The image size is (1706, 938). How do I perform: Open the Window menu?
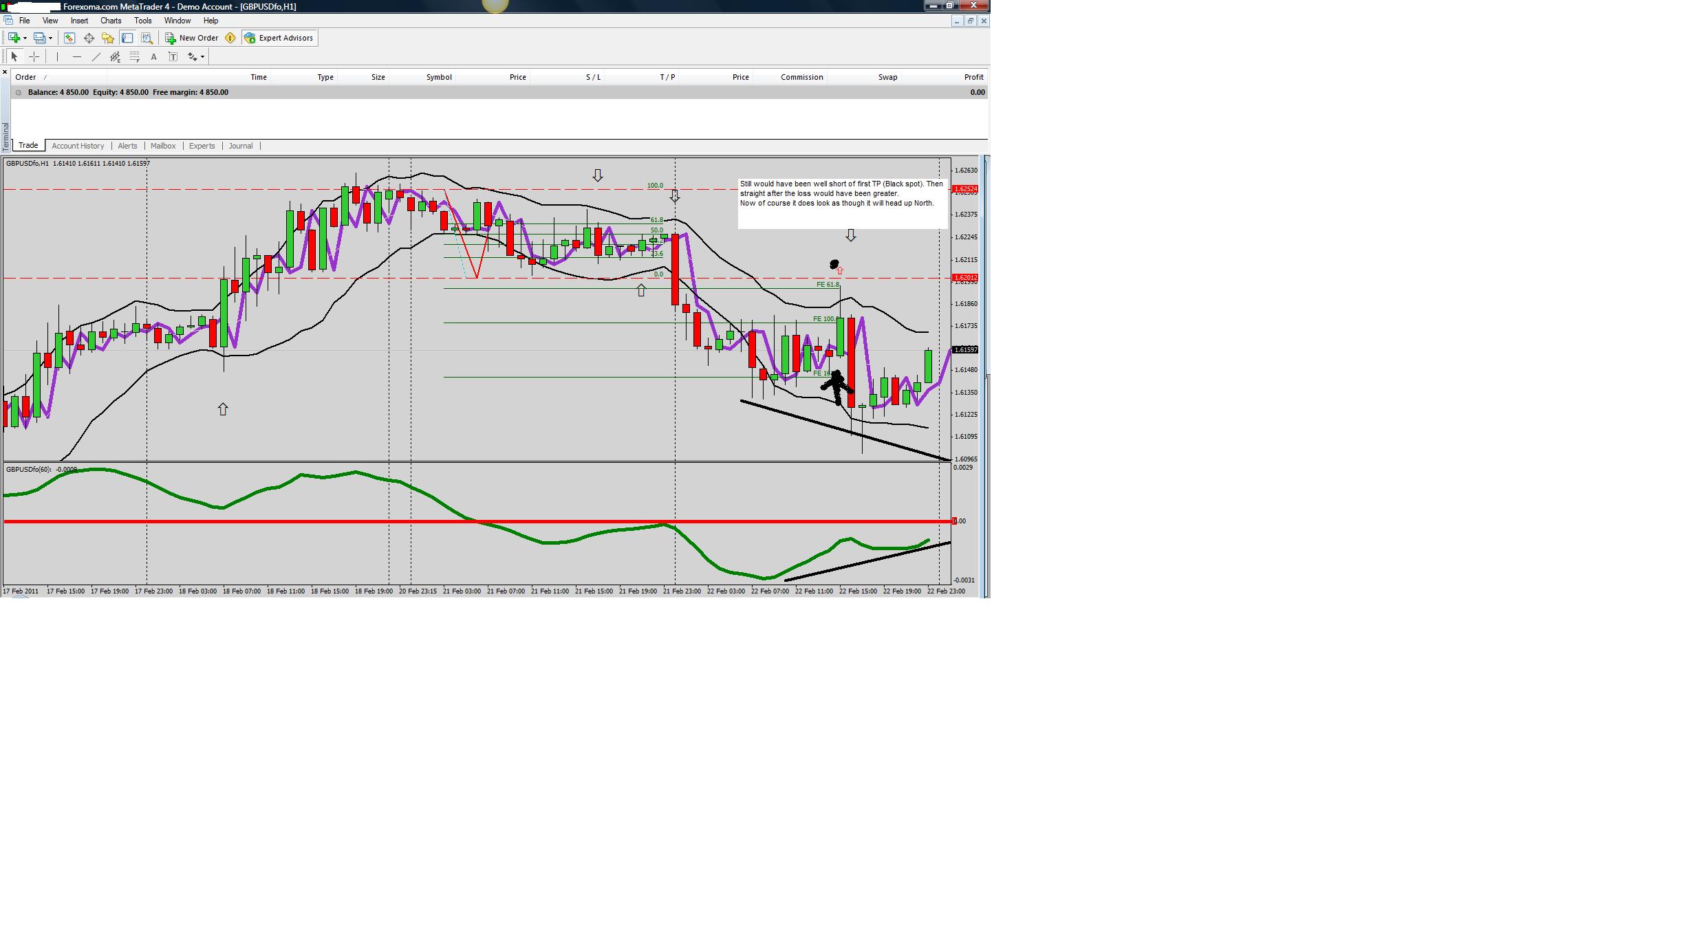click(x=177, y=21)
